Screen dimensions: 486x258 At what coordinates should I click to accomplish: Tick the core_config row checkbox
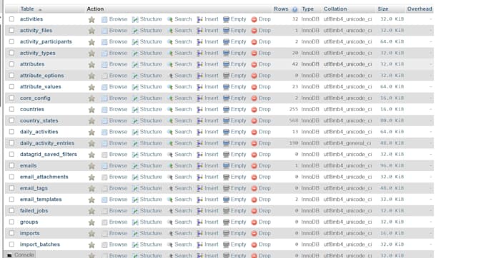click(x=11, y=98)
